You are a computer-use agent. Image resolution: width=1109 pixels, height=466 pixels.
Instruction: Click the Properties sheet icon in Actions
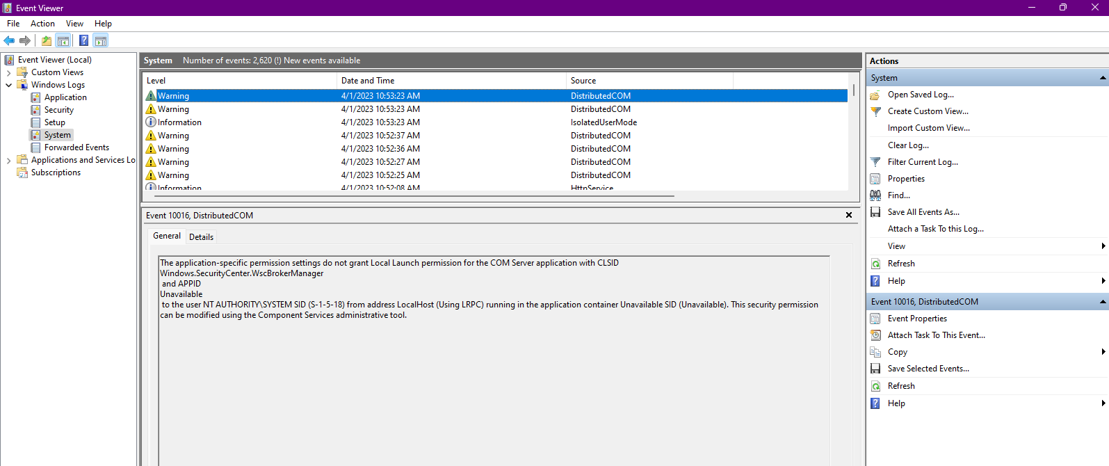875,179
